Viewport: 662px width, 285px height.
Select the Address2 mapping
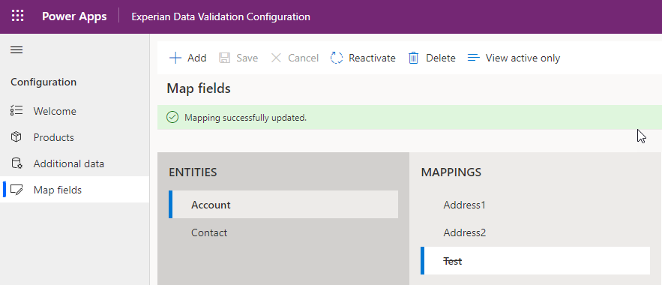click(x=535, y=232)
